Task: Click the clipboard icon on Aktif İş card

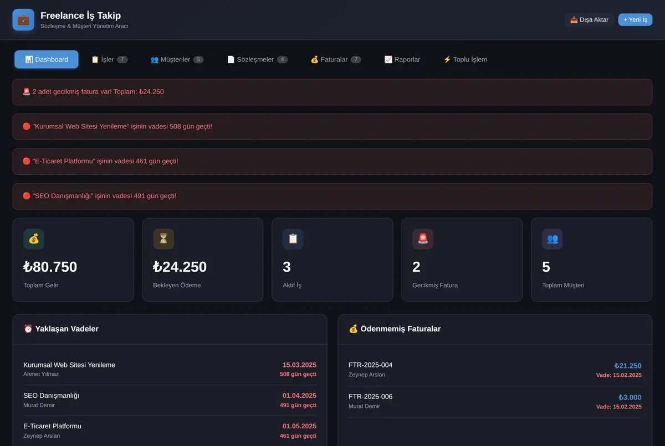Action: click(293, 239)
